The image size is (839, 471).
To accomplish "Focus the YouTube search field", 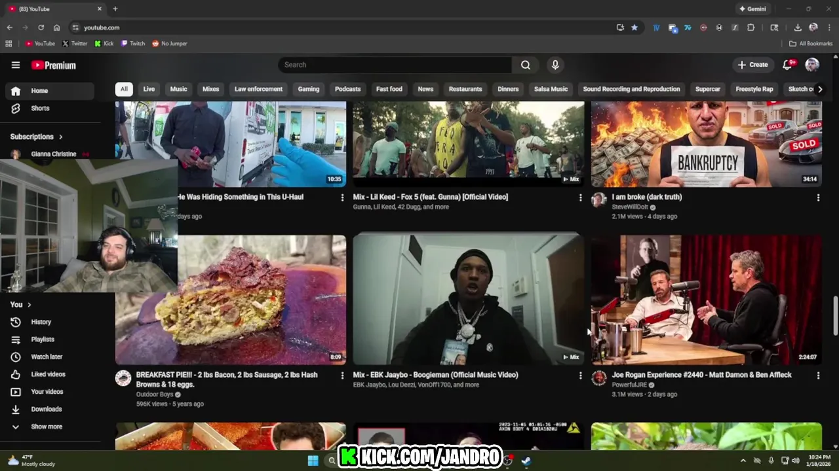I will point(395,65).
